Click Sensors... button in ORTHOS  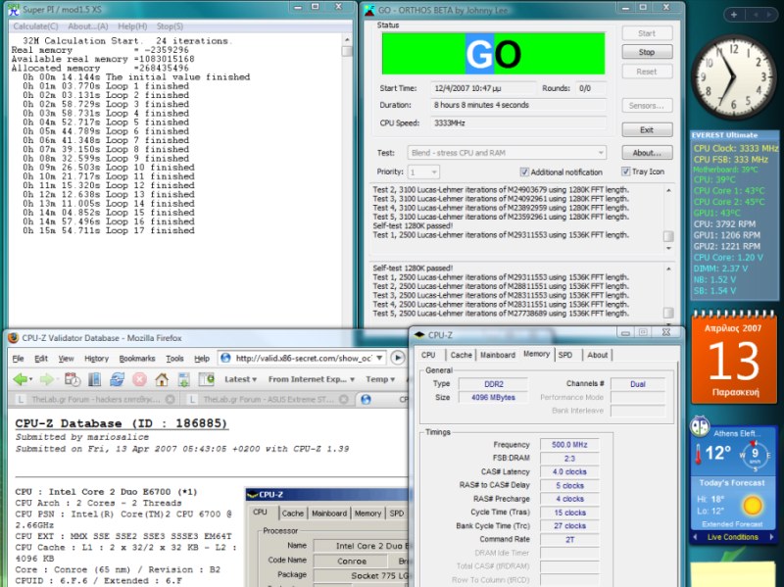[x=647, y=106]
